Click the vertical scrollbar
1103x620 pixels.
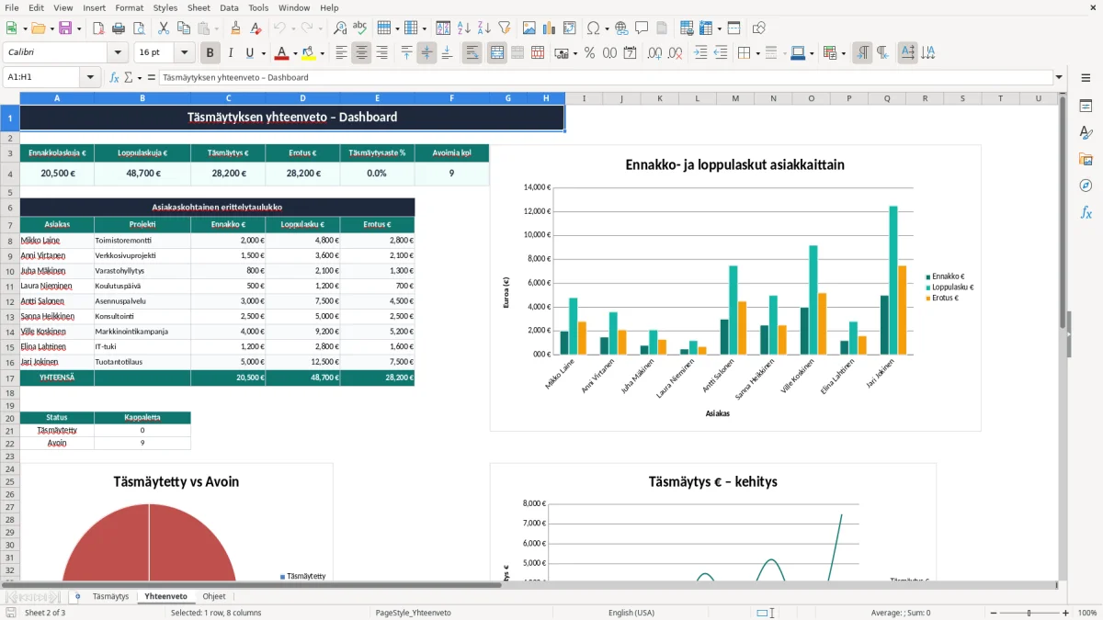coord(1063,336)
